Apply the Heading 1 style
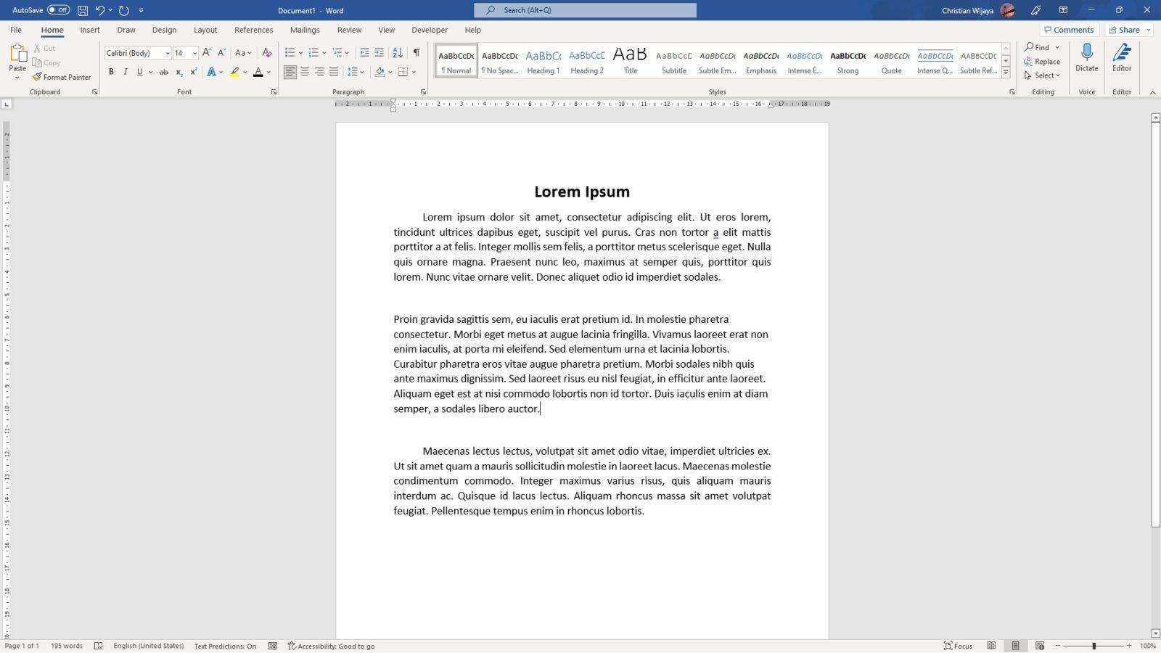Image resolution: width=1161 pixels, height=653 pixels. point(543,60)
